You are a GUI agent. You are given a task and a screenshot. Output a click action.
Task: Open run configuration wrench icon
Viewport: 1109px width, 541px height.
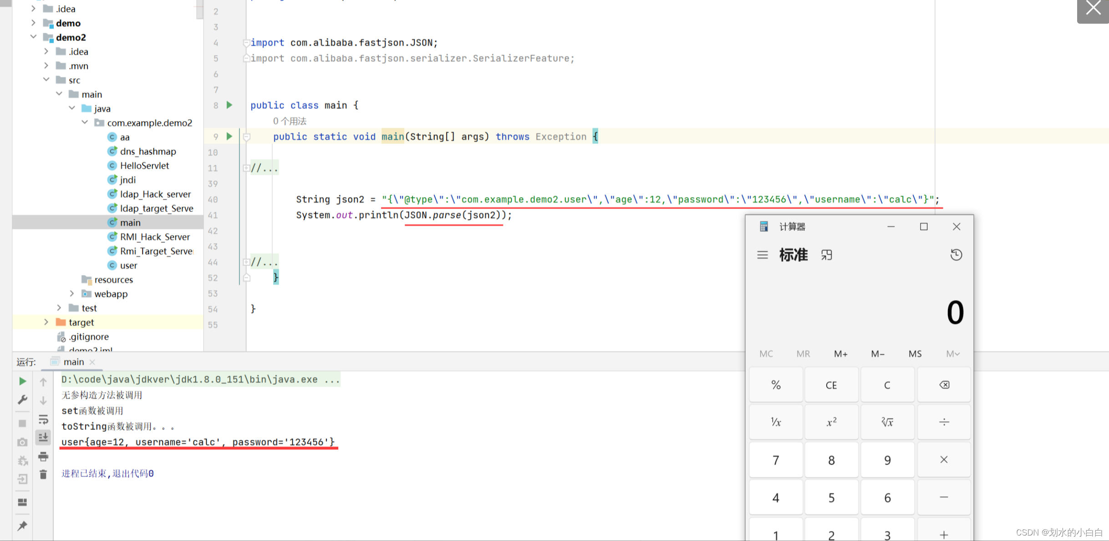(x=22, y=400)
